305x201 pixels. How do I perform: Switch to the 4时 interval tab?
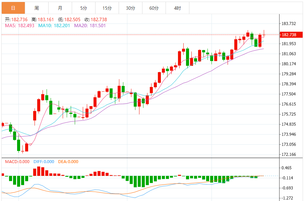pos(177,8)
